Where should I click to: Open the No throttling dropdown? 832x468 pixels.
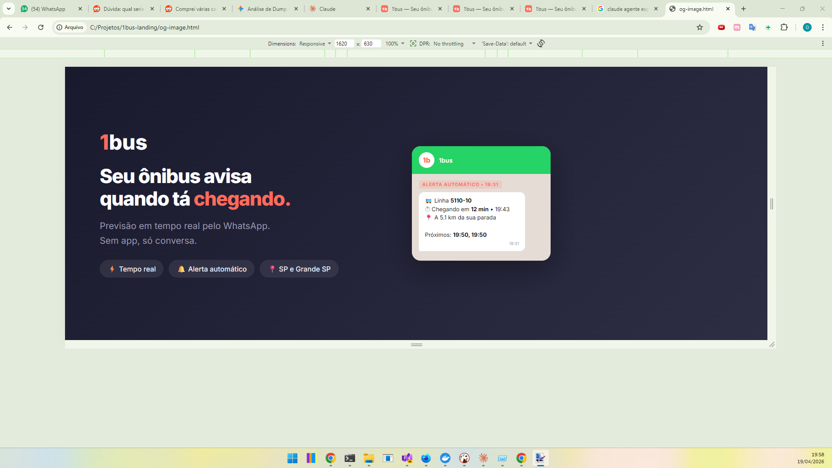(x=454, y=44)
